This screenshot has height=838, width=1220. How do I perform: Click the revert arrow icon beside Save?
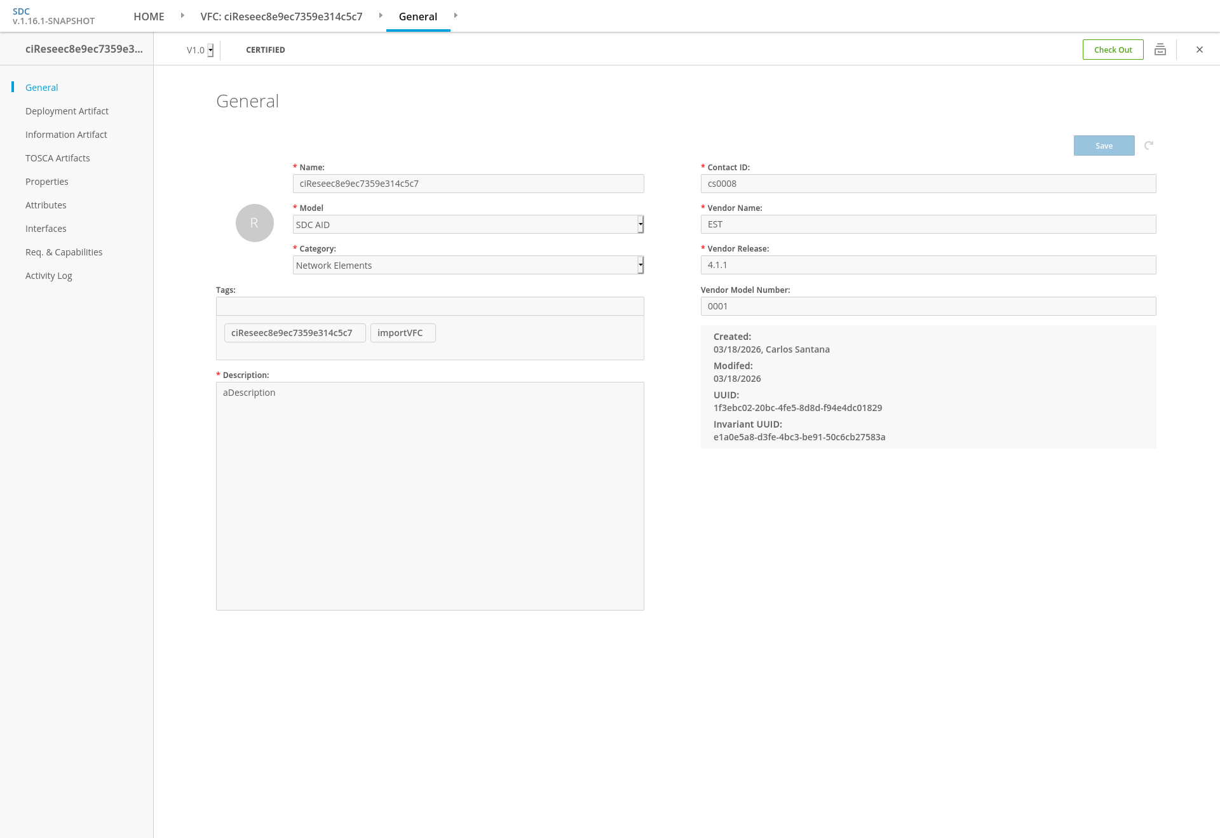pyautogui.click(x=1149, y=145)
